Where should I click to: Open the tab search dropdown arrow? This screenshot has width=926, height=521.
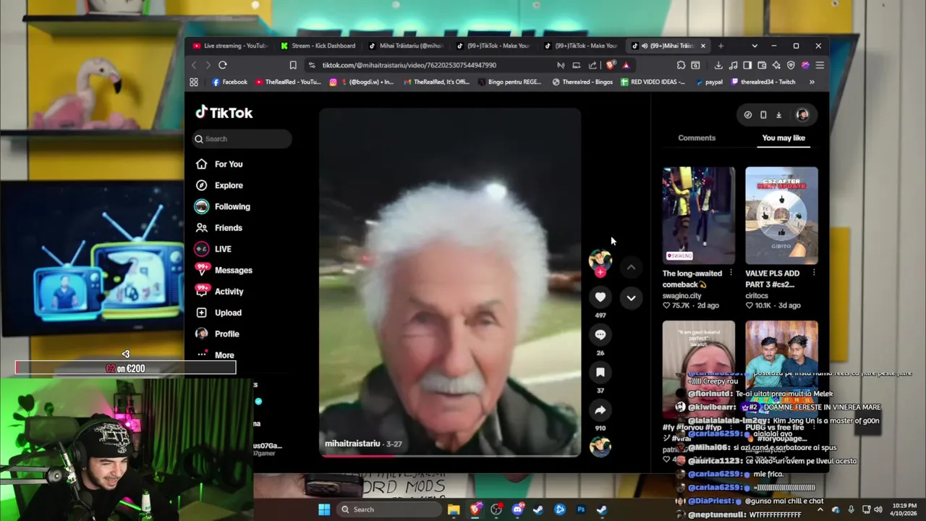coord(755,46)
